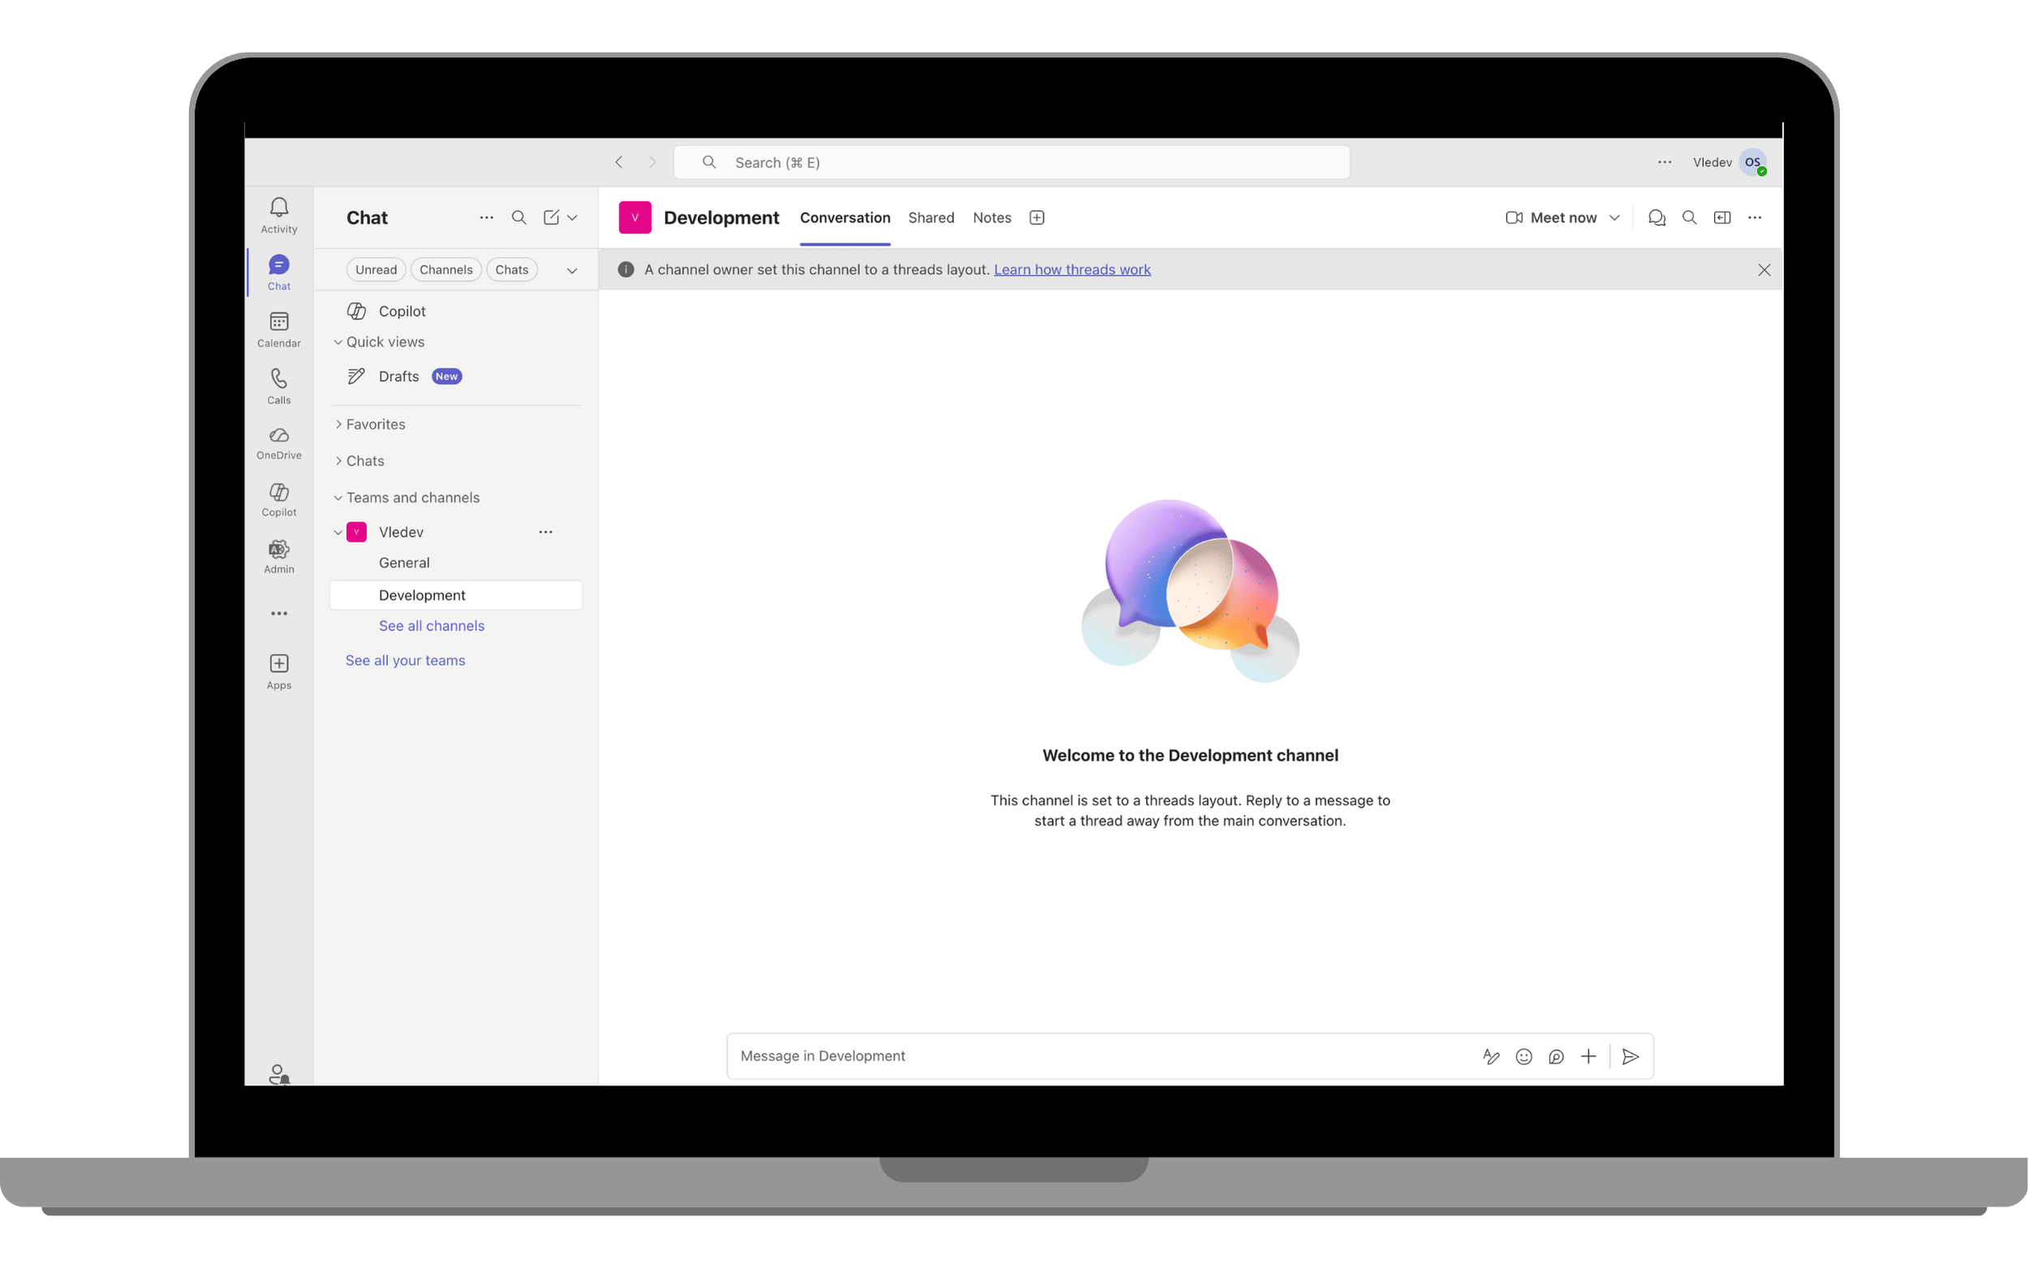The image size is (2029, 1268).
Task: Open Vledev team more options ellipsis
Action: [546, 532]
